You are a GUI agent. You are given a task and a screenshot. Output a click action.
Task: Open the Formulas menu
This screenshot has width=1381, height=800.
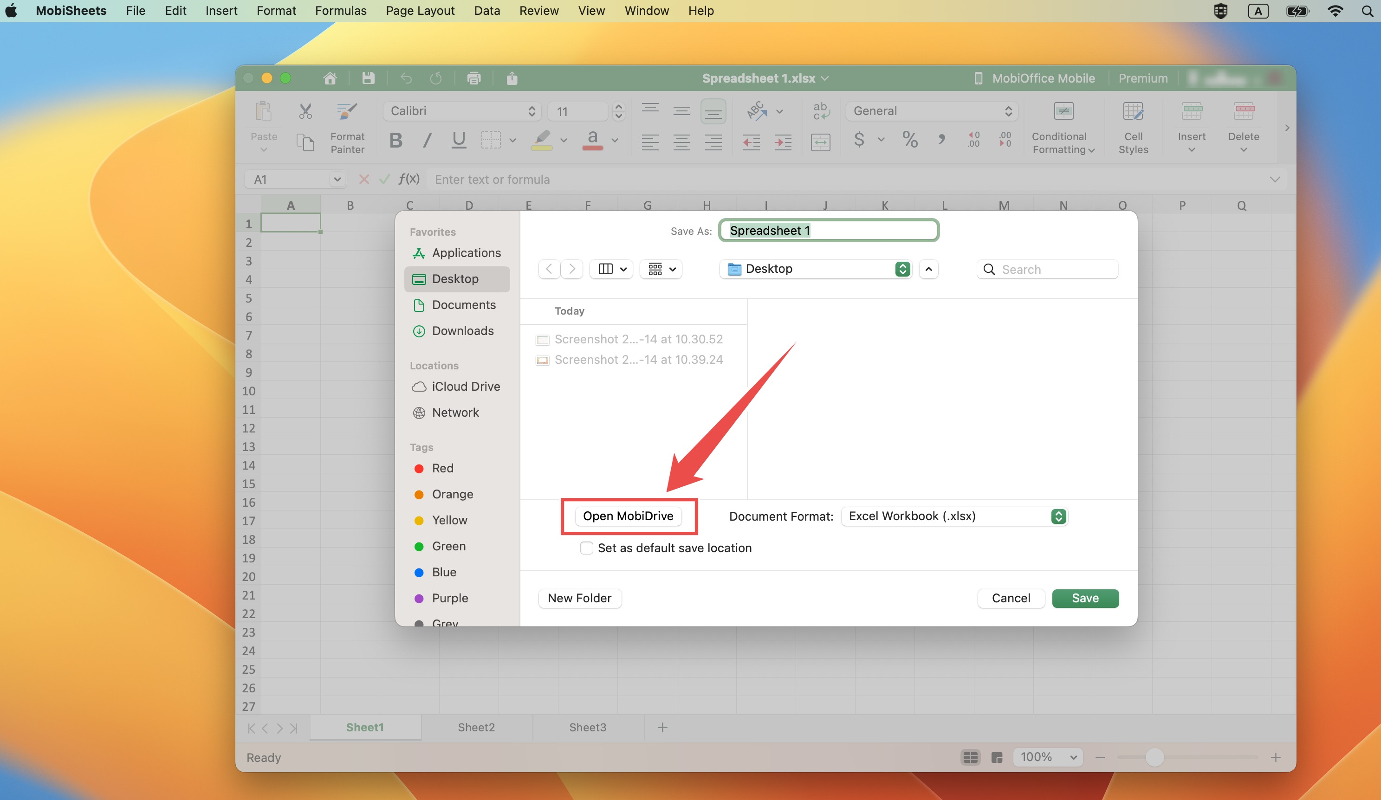340,10
